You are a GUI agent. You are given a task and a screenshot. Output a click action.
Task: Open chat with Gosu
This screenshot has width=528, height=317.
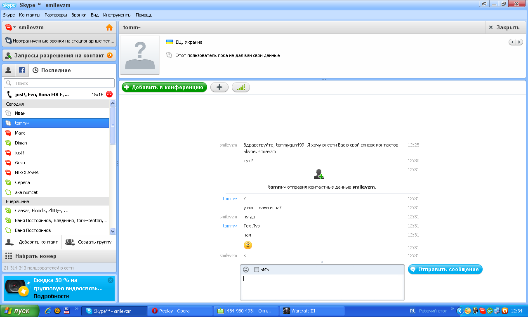point(56,163)
